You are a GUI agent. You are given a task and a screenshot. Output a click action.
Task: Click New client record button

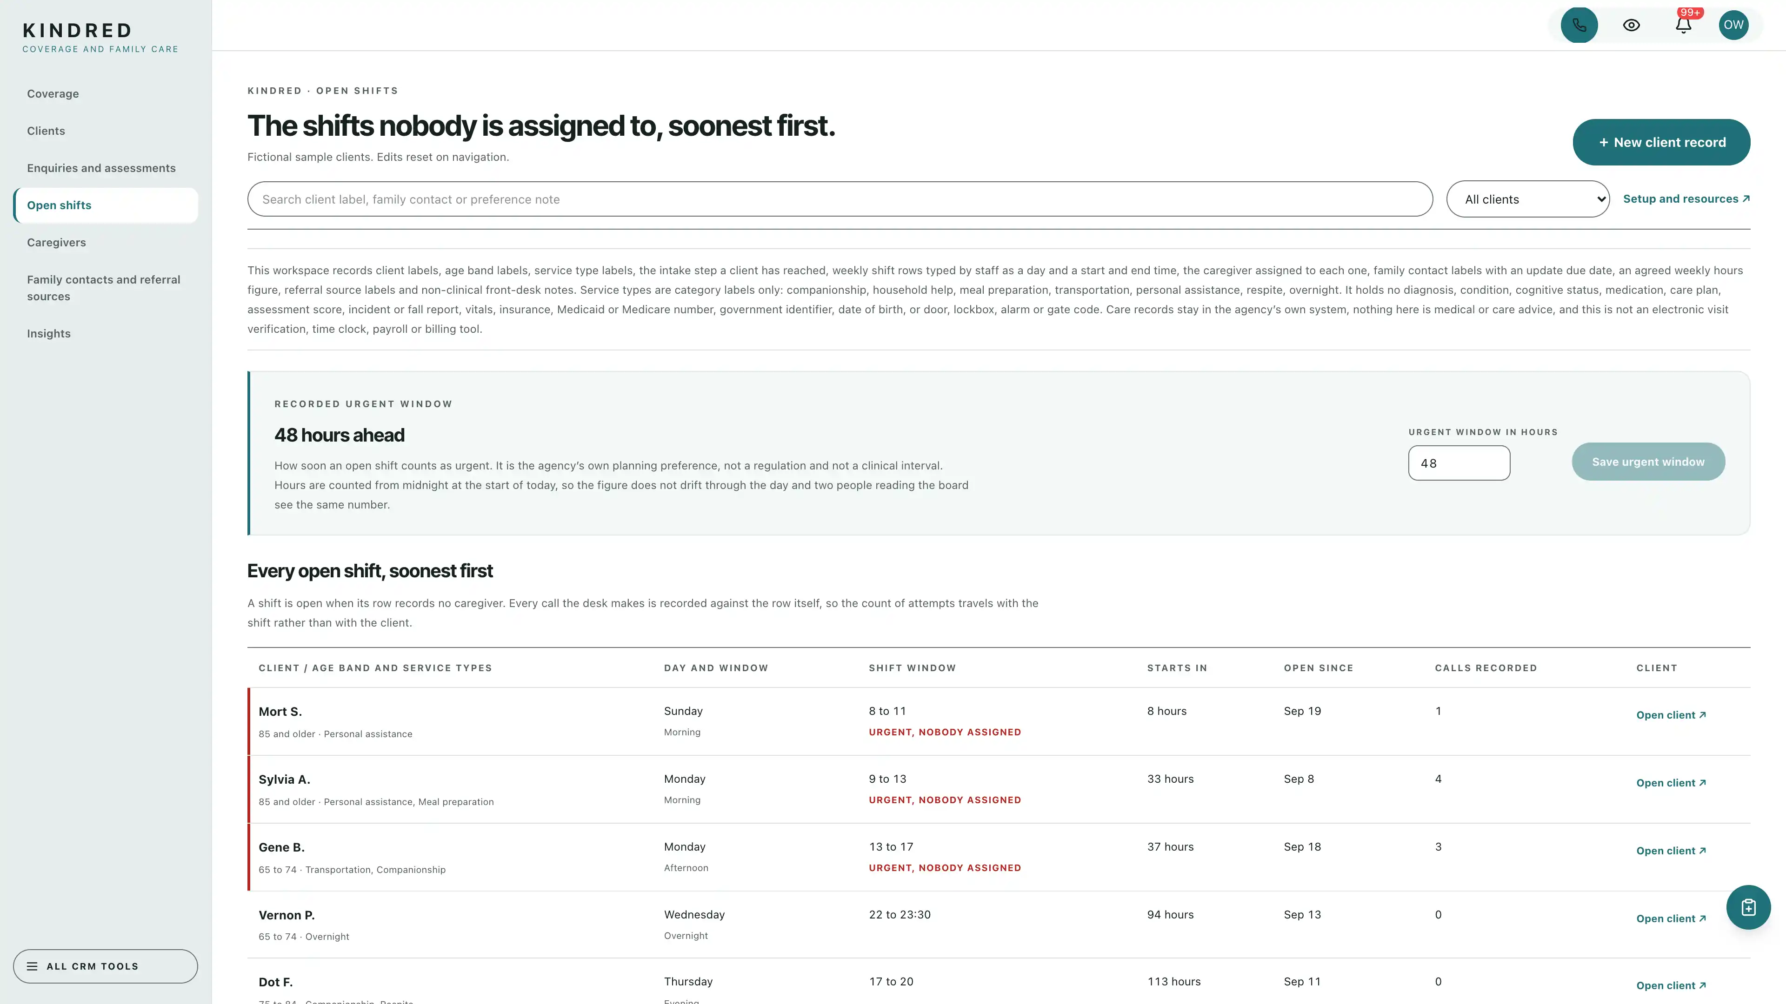pyautogui.click(x=1661, y=142)
